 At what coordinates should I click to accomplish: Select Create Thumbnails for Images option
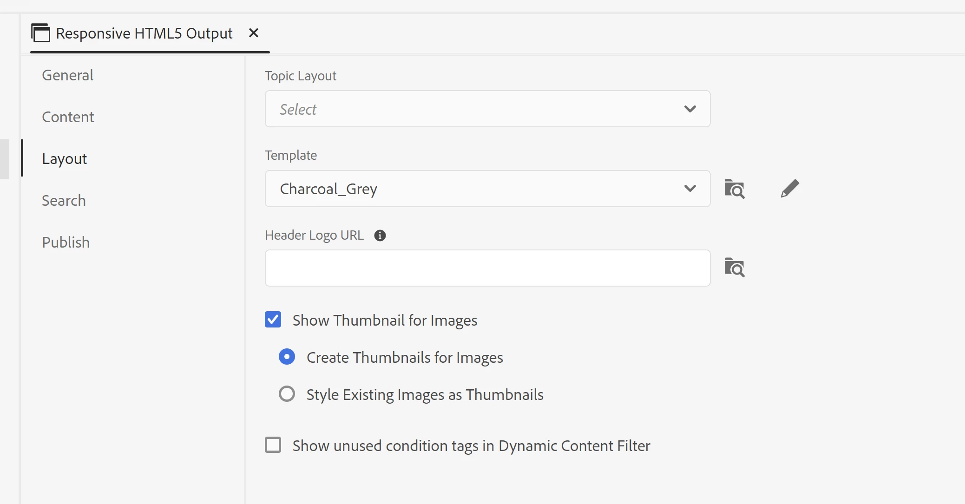pyautogui.click(x=287, y=357)
